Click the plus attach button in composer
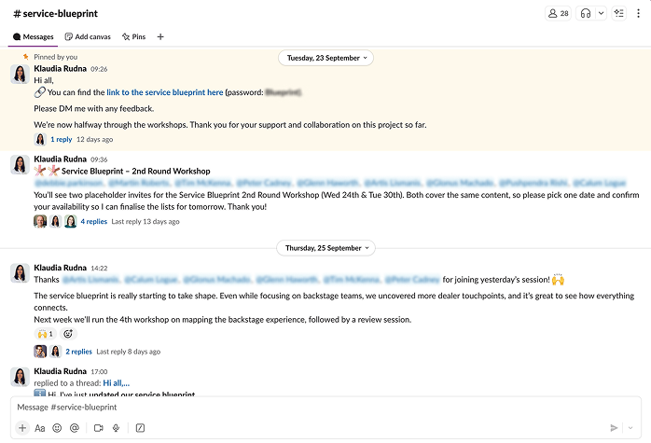651x443 pixels. pyautogui.click(x=22, y=428)
